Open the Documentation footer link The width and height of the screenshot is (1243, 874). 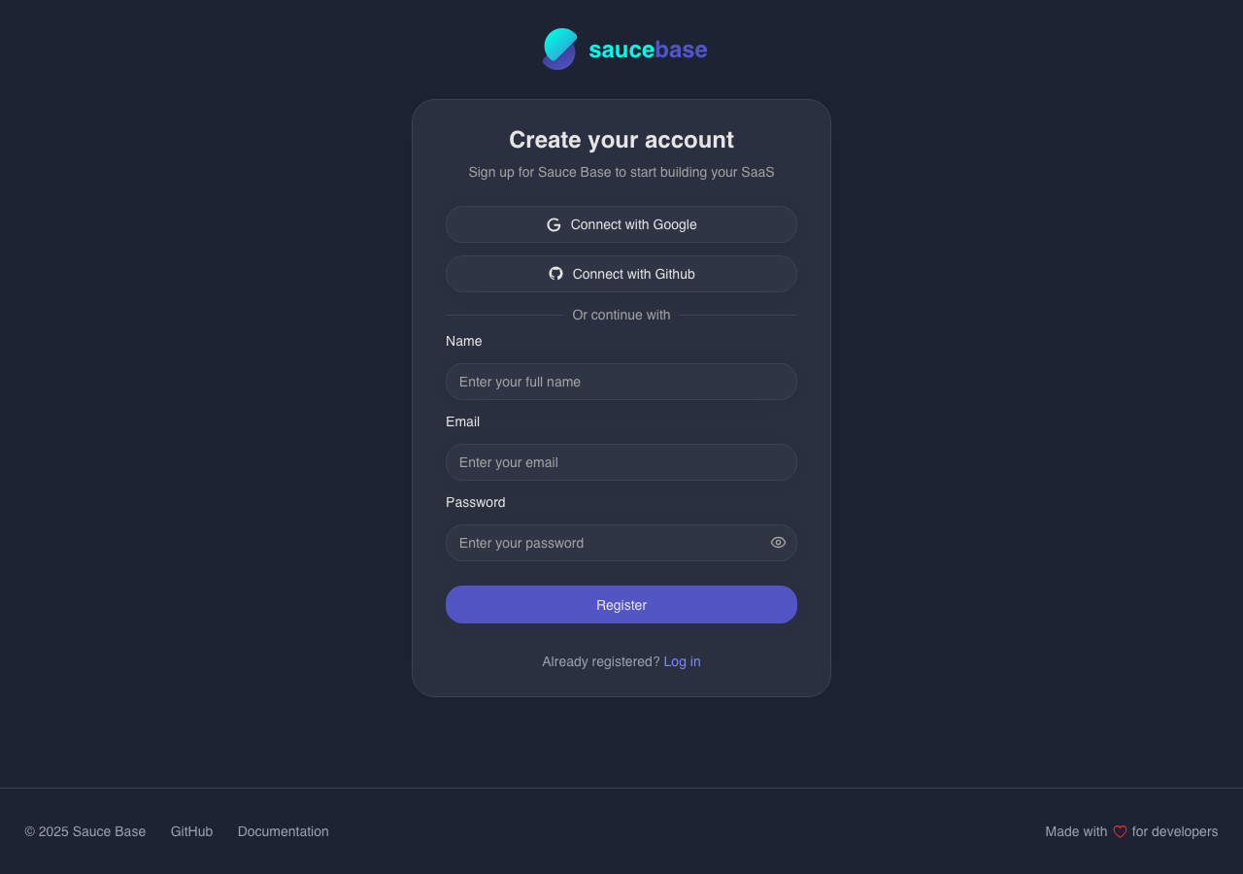283,831
